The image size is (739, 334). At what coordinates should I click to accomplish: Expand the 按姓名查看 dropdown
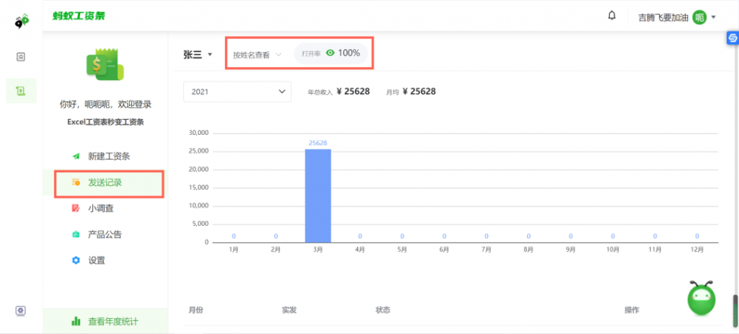tap(257, 54)
